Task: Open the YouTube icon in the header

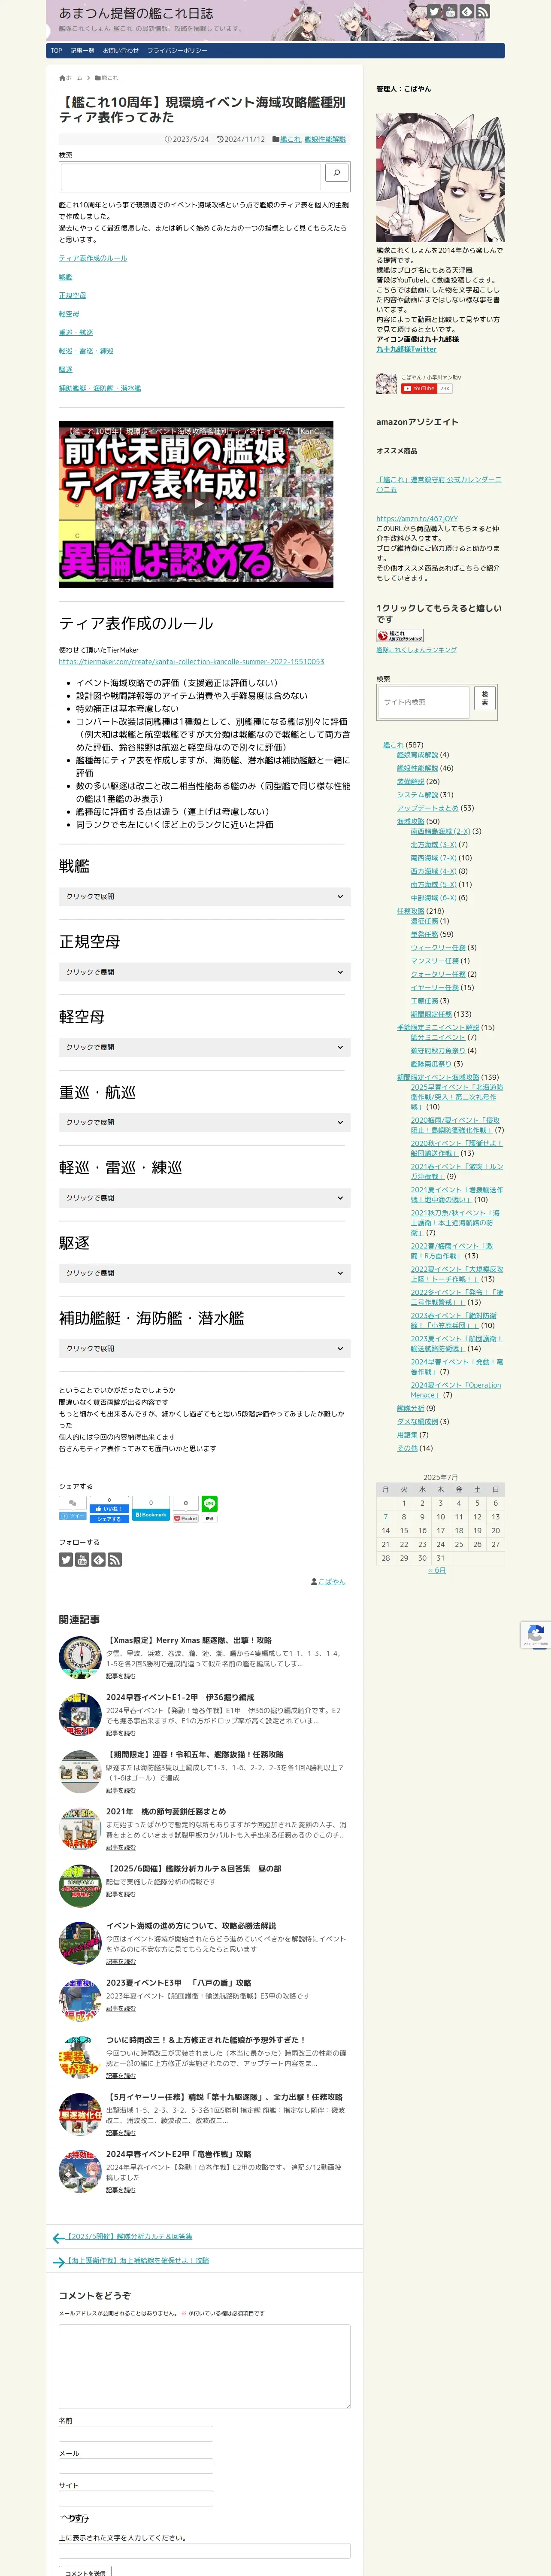Action: coord(450,12)
